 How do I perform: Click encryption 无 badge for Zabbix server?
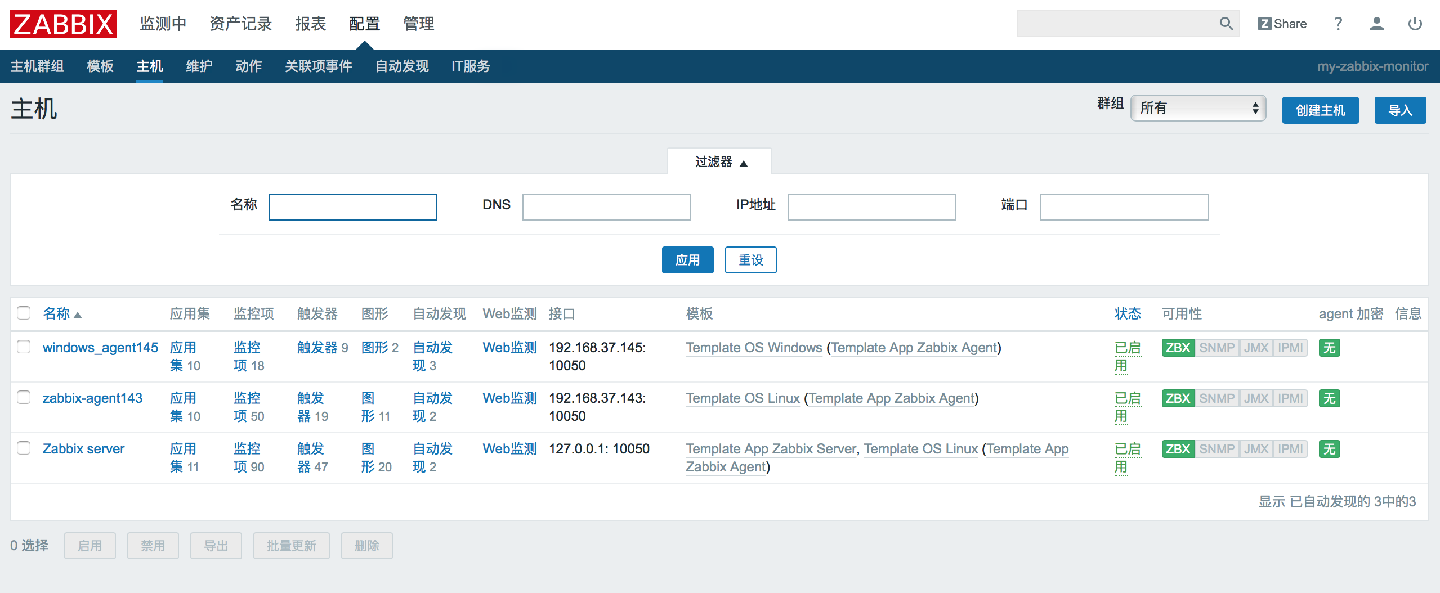[1329, 449]
